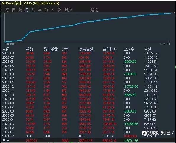The height and width of the screenshot is (143, 176).
Task: Click the 2023.08 chart end label
Action: coord(165,44)
